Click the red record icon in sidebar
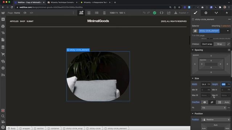This screenshot has height=130, width=232. point(3,110)
